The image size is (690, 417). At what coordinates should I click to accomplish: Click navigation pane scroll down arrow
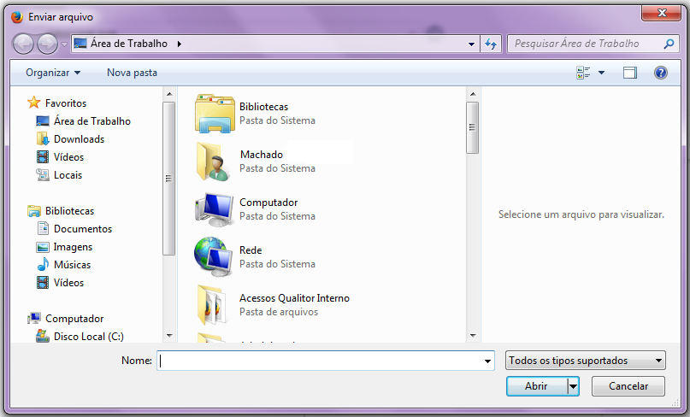point(169,335)
